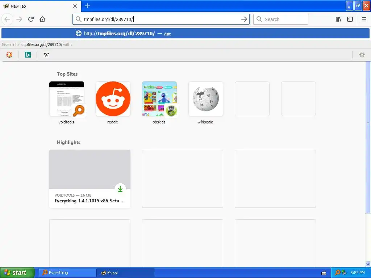371x278 pixels.
Task: Click the green download icon on highlight
Action: pyautogui.click(x=120, y=189)
